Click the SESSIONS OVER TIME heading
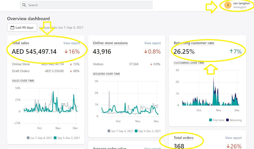The image size is (254, 149). (106, 74)
